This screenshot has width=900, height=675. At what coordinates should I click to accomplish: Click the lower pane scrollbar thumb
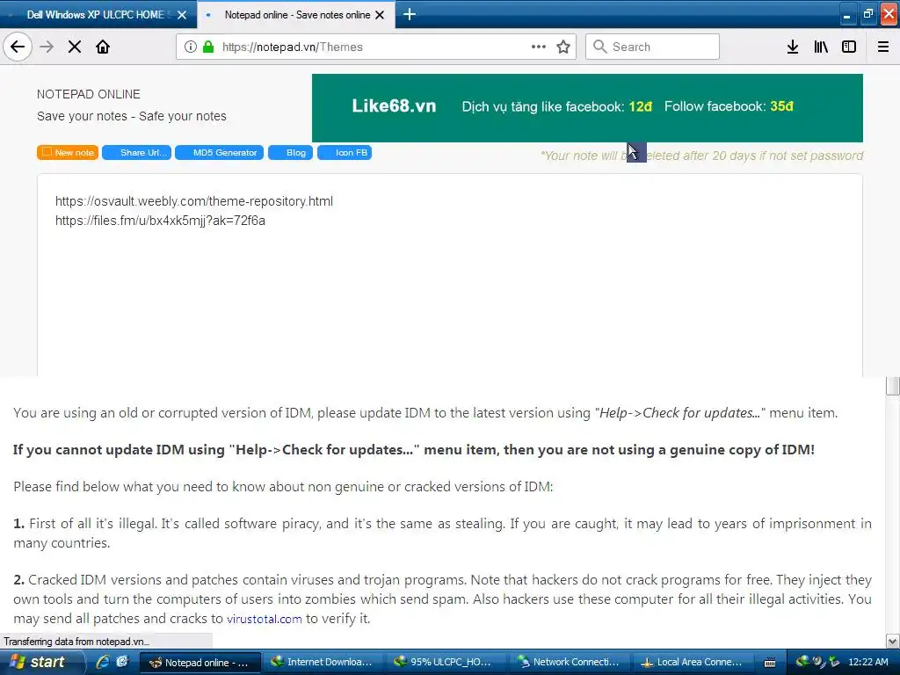pyautogui.click(x=892, y=387)
